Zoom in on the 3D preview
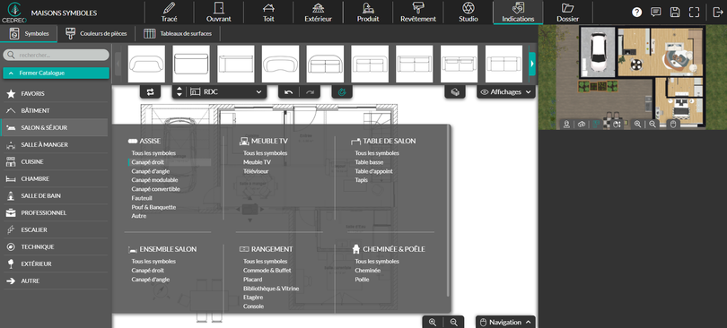 (637, 124)
